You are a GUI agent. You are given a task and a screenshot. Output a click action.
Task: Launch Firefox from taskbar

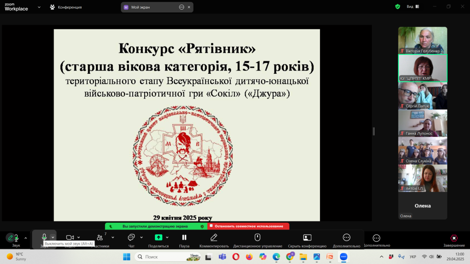(x=249, y=257)
